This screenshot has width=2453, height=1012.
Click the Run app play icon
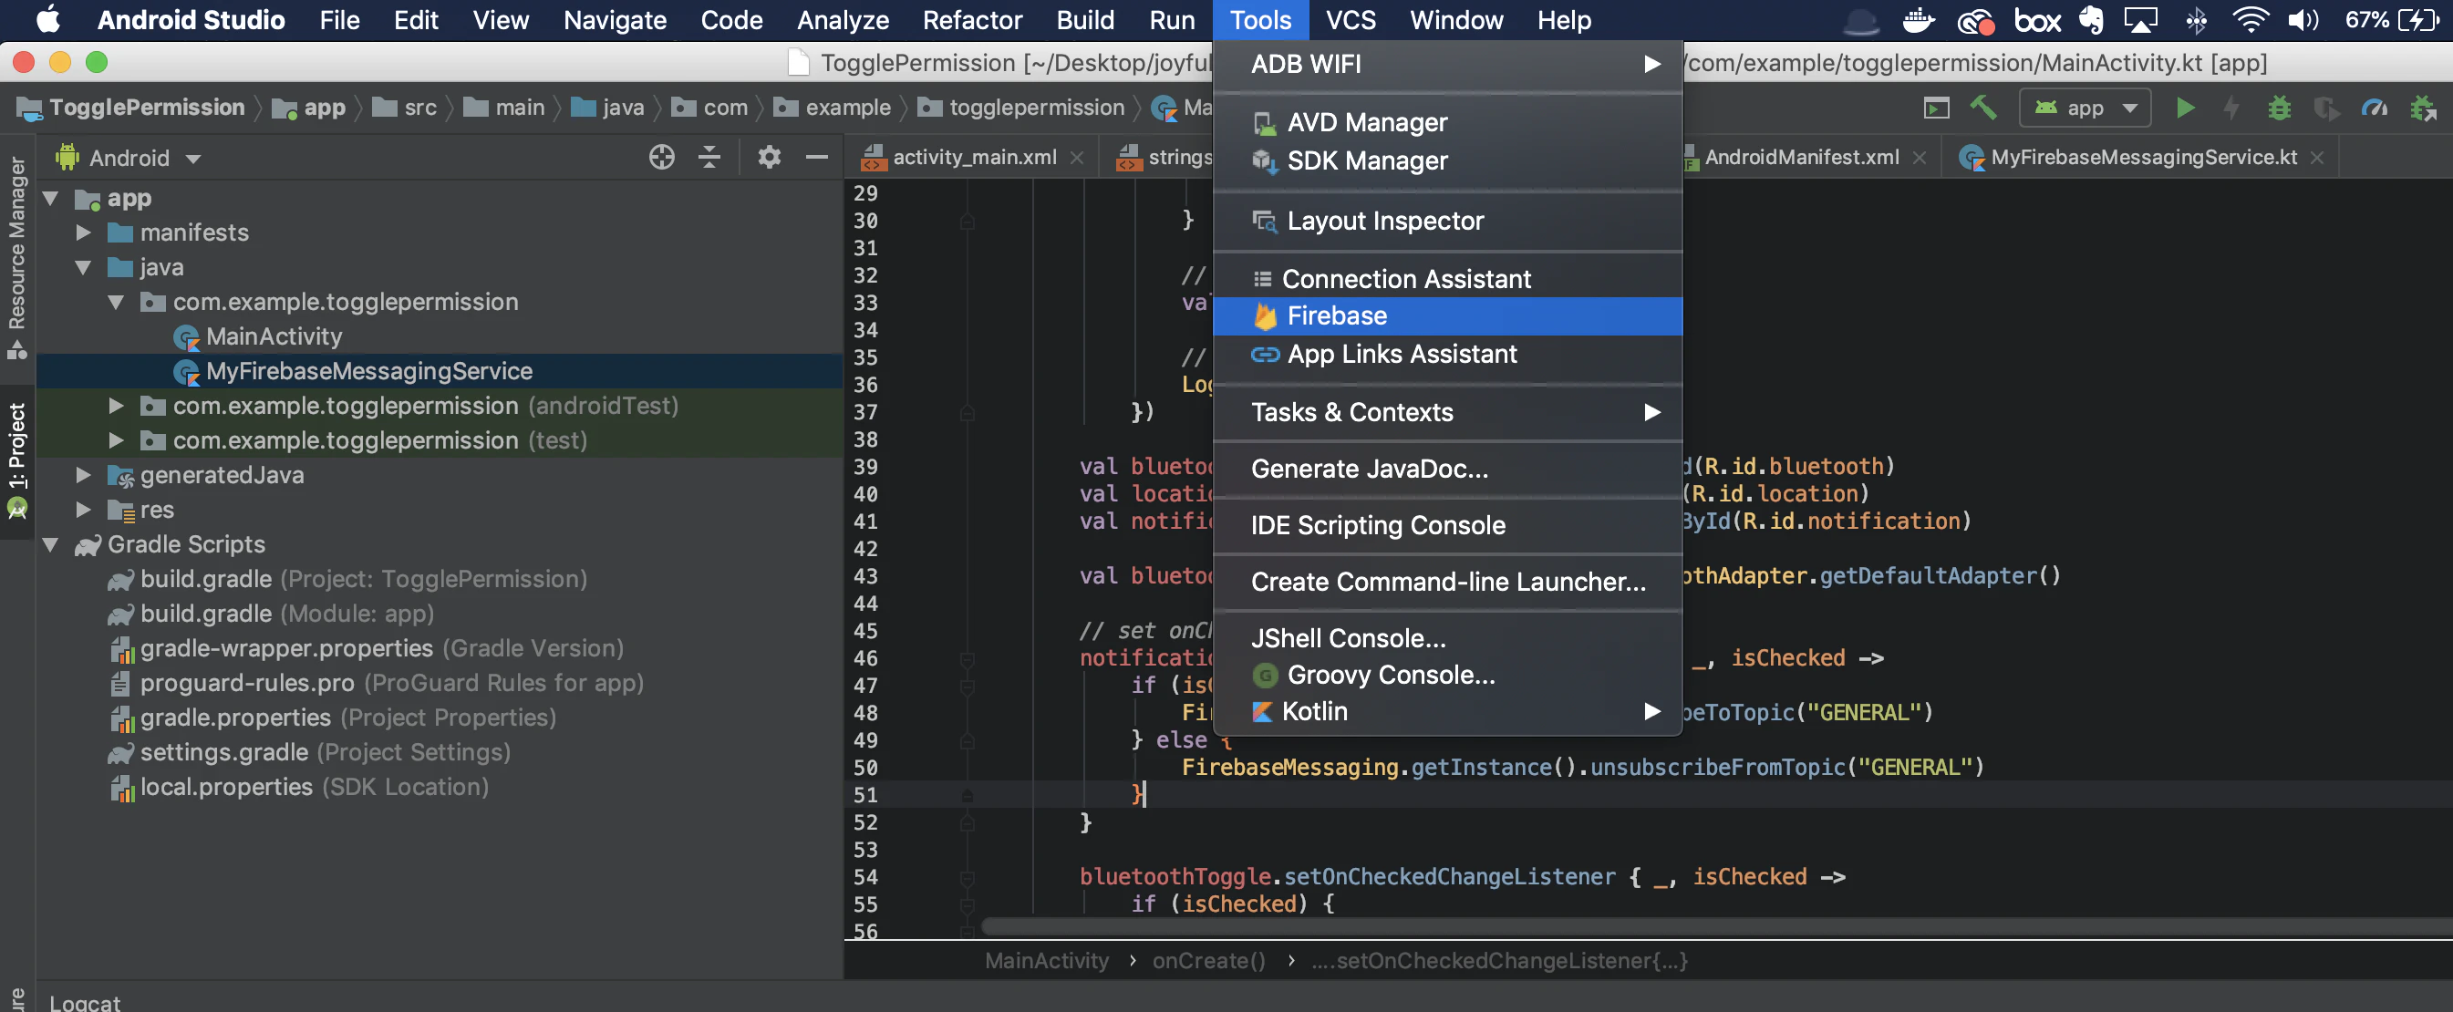click(2186, 108)
